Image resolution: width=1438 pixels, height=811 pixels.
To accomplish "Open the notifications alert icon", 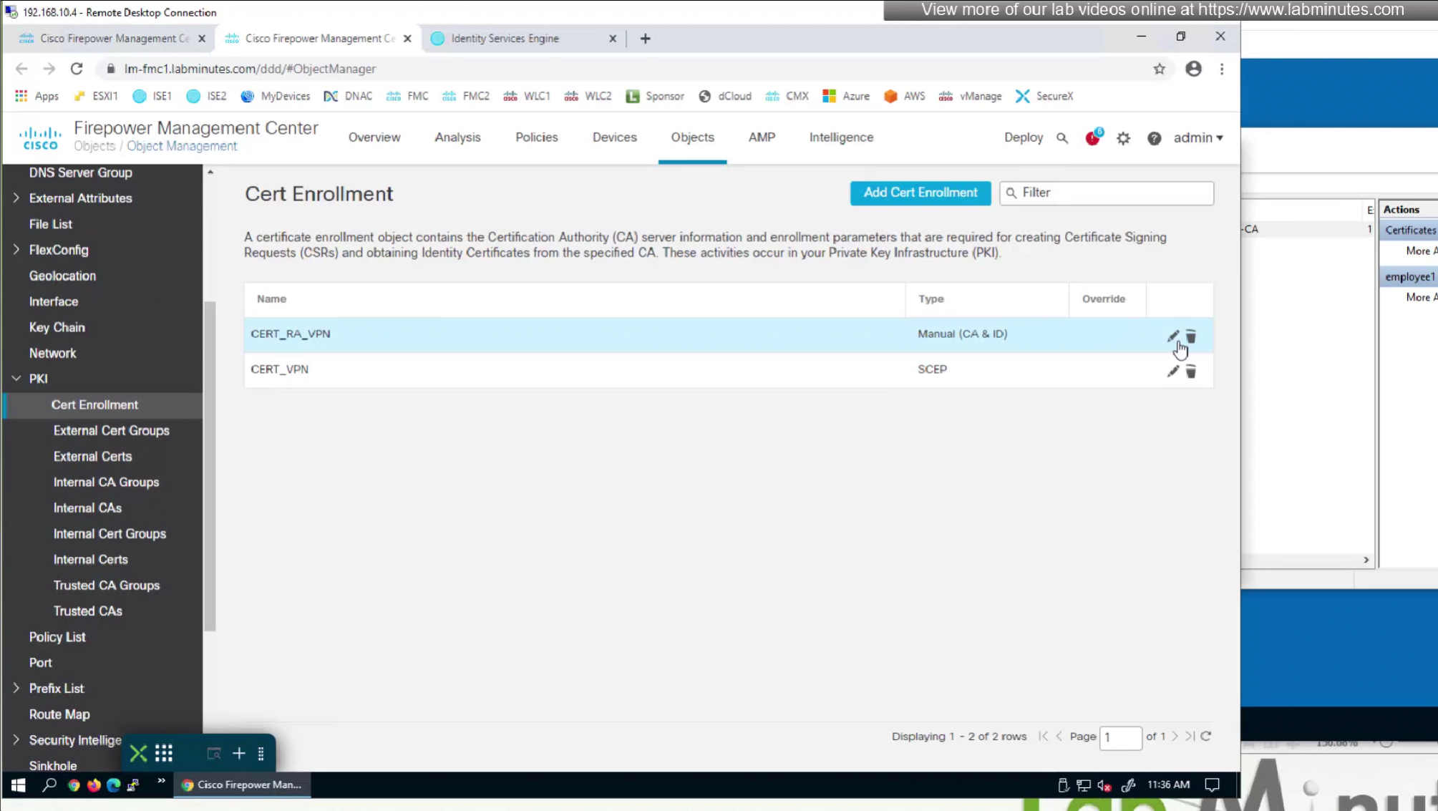I will (1092, 138).
